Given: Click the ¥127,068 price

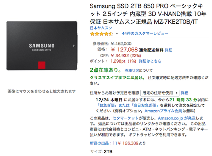Looking at the screenshot, I should coord(124,50).
